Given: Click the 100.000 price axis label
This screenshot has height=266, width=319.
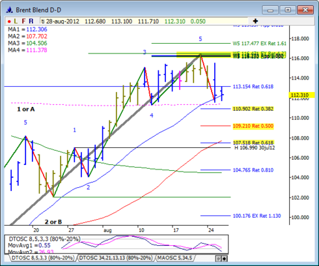Looking at the screenshot, I should [x=300, y=217].
